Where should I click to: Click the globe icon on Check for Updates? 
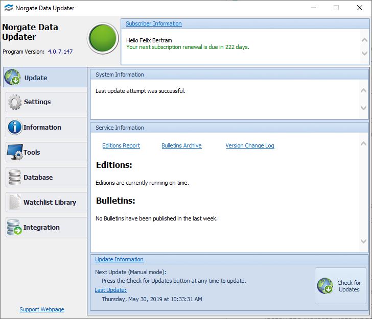point(325,286)
